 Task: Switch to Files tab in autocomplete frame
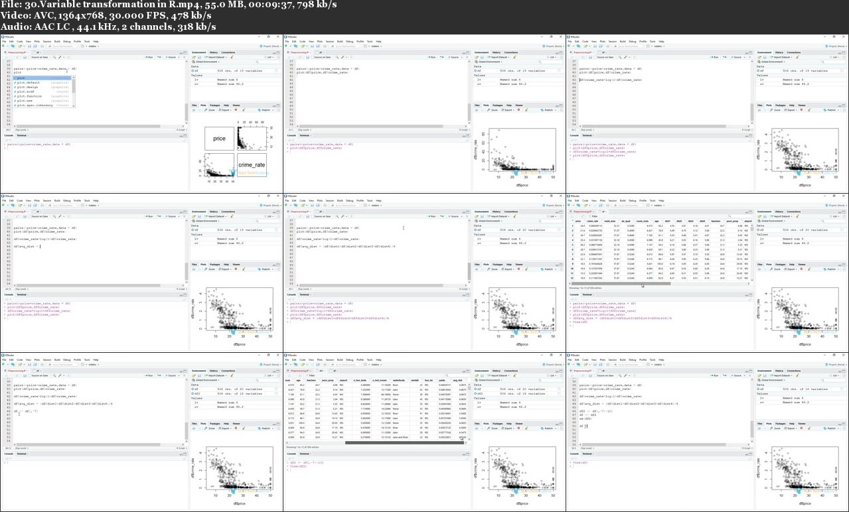(x=194, y=105)
